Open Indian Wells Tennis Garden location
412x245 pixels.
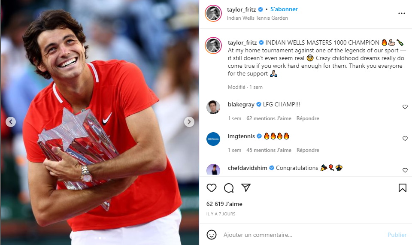pos(257,18)
